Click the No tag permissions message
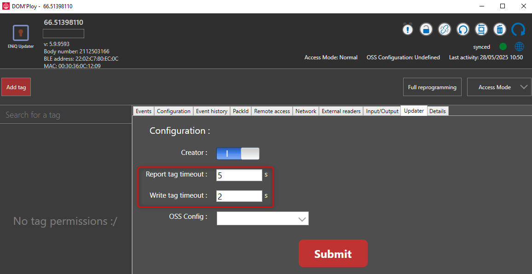This screenshot has height=274, width=532. [x=65, y=221]
